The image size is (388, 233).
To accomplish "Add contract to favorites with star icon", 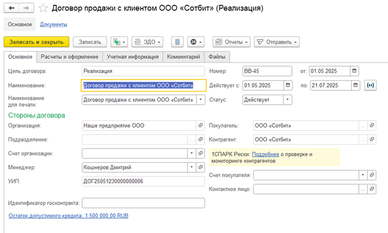I will pyautogui.click(x=43, y=8).
